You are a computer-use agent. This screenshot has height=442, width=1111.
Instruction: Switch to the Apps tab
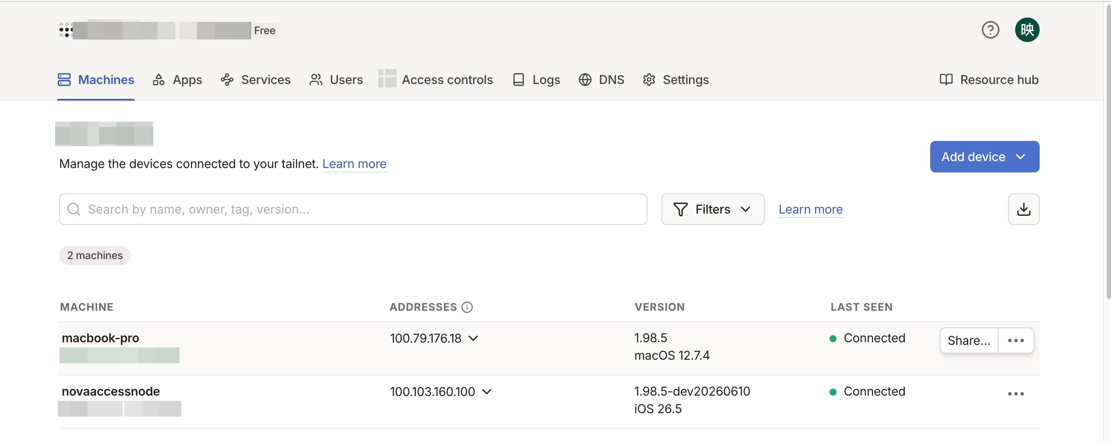tap(177, 80)
